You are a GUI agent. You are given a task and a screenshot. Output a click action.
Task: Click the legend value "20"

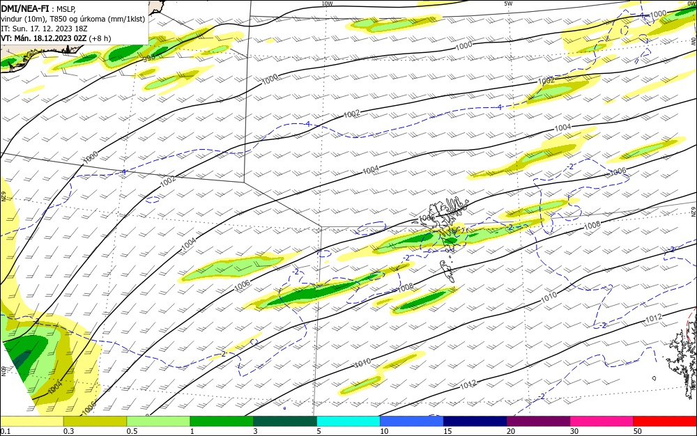pos(511,431)
